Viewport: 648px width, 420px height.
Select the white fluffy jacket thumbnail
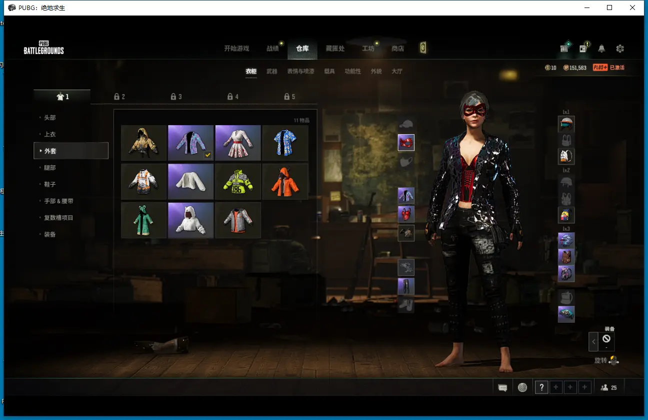[x=191, y=181]
